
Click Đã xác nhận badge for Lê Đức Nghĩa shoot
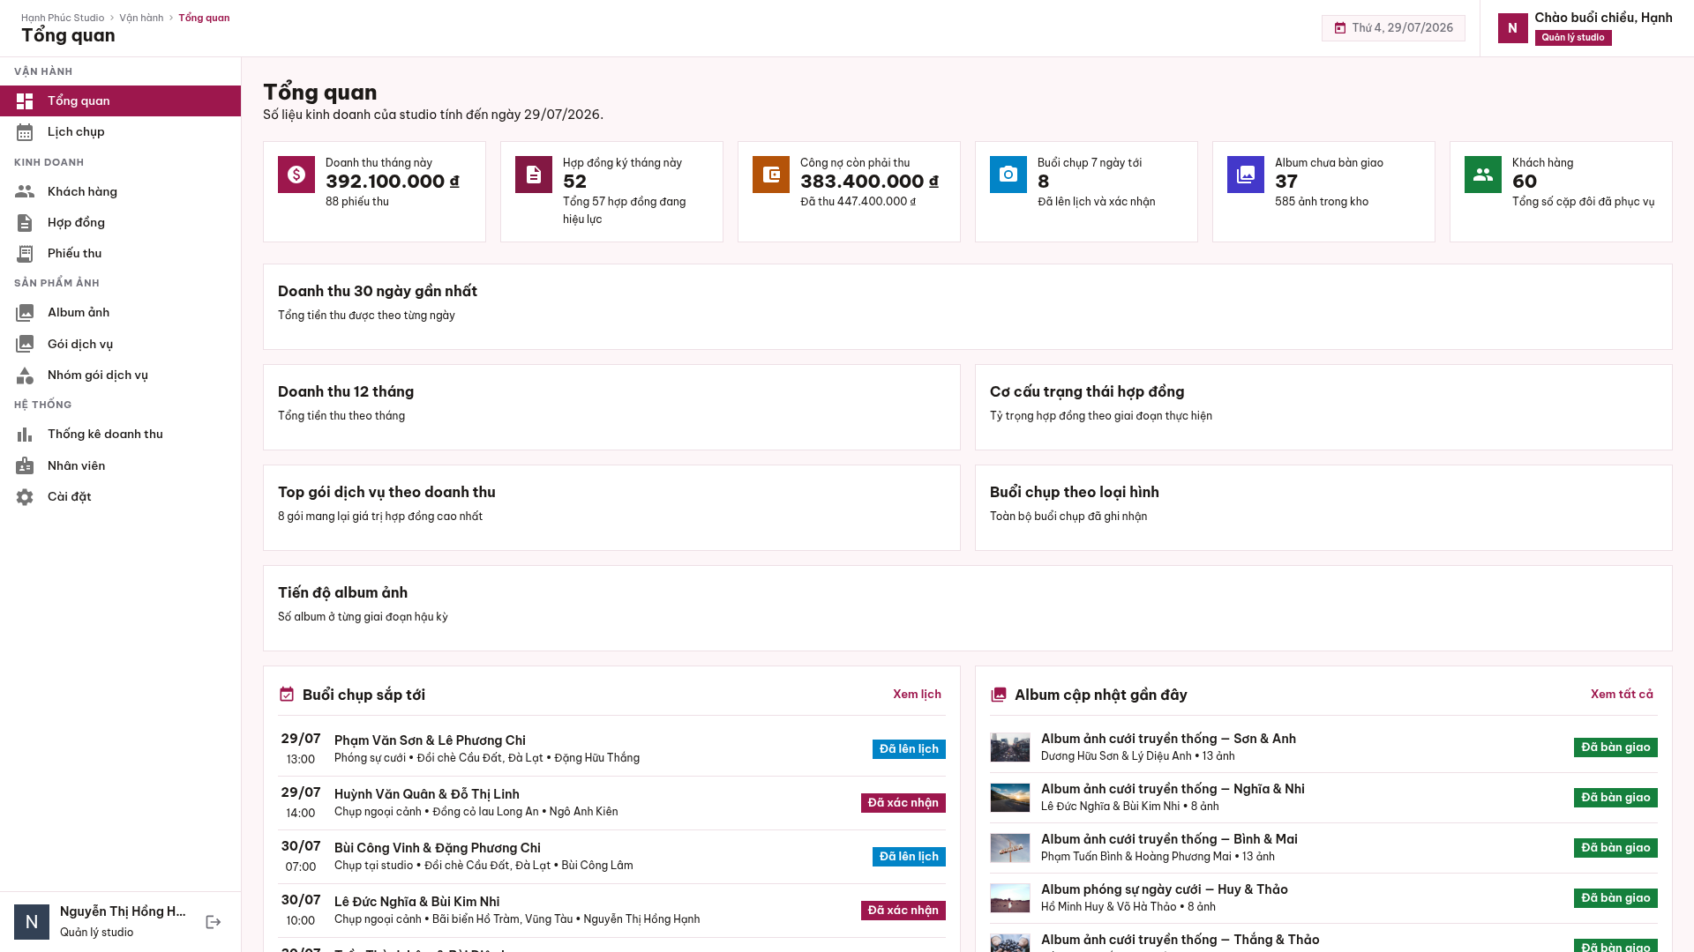coord(903,911)
